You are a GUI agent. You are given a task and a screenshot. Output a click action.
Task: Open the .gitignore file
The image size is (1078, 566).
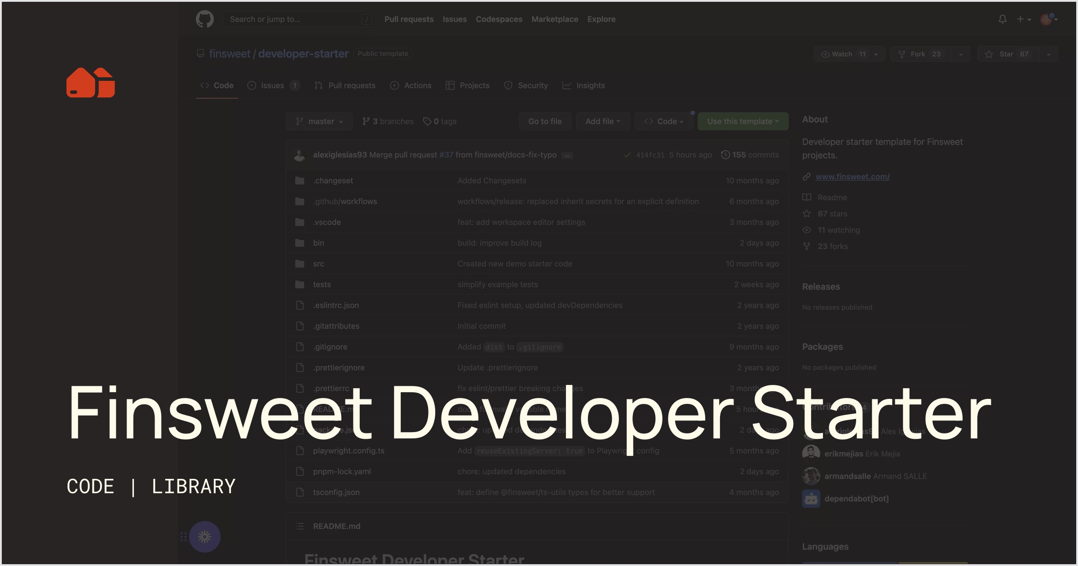click(x=330, y=347)
